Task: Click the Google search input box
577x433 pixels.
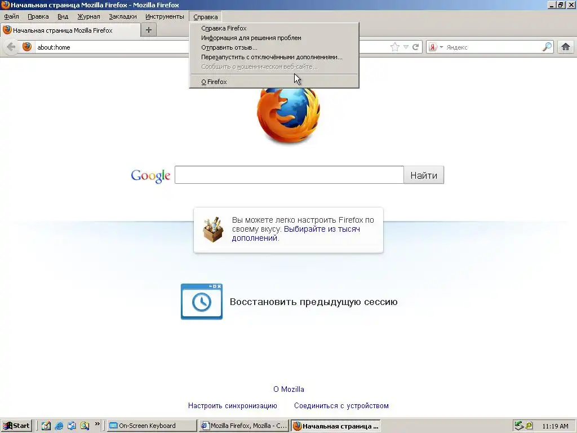Action: pos(289,175)
